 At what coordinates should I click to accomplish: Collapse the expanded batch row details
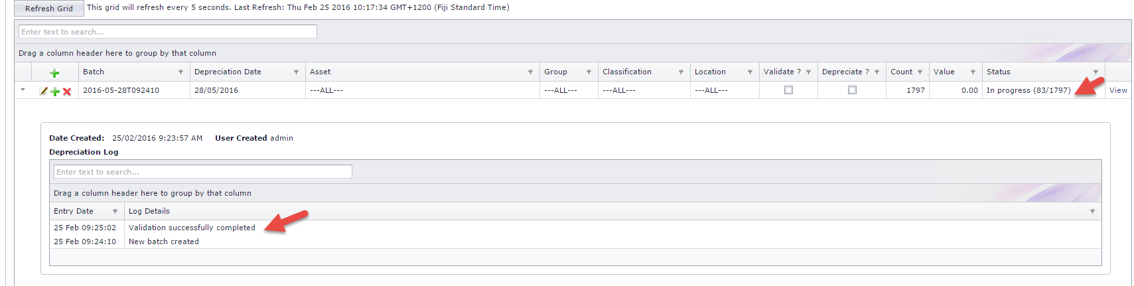pos(23,90)
